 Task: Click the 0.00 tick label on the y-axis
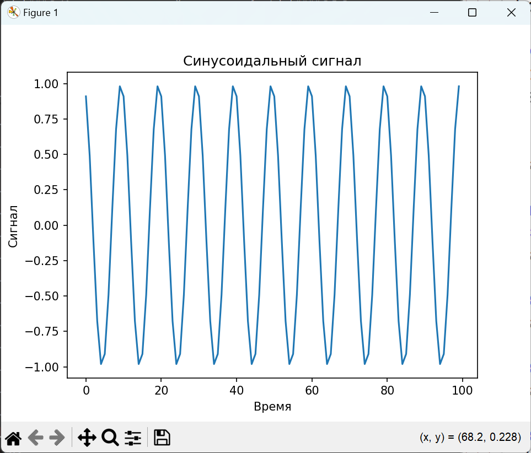pyautogui.click(x=51, y=225)
